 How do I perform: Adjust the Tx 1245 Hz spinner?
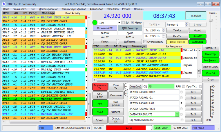tap(164, 31)
